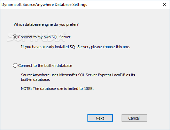Select the 'Connect to my own SQL Server' radio button

(15, 37)
